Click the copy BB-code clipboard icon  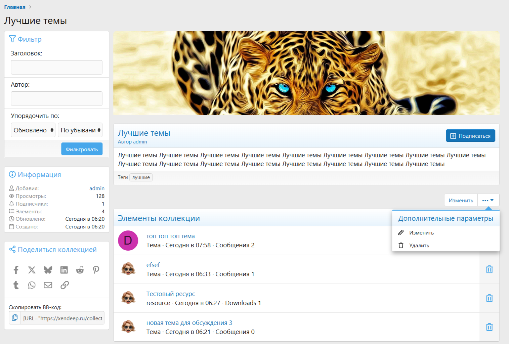[x=15, y=318]
